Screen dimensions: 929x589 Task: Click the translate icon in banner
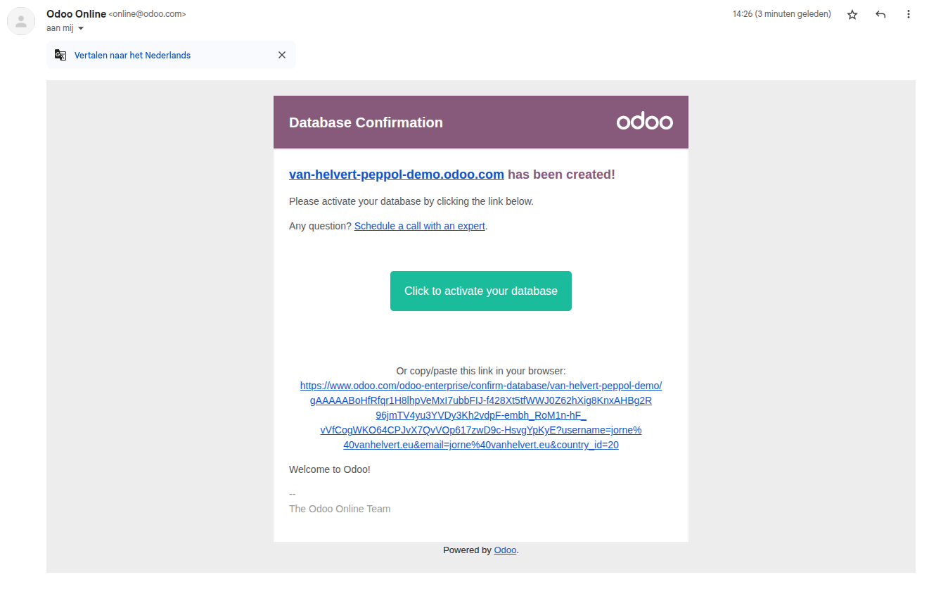coord(61,55)
